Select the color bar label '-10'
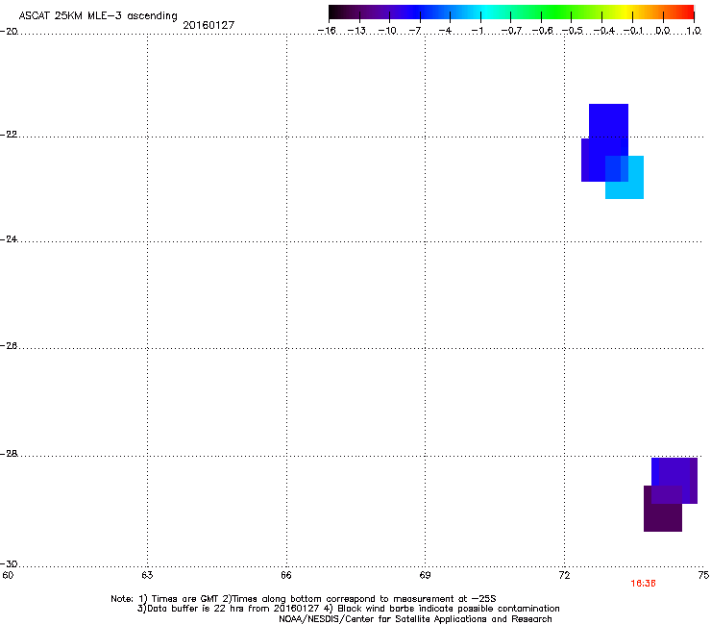Viewport: 711px width, 625px height. coord(387,31)
